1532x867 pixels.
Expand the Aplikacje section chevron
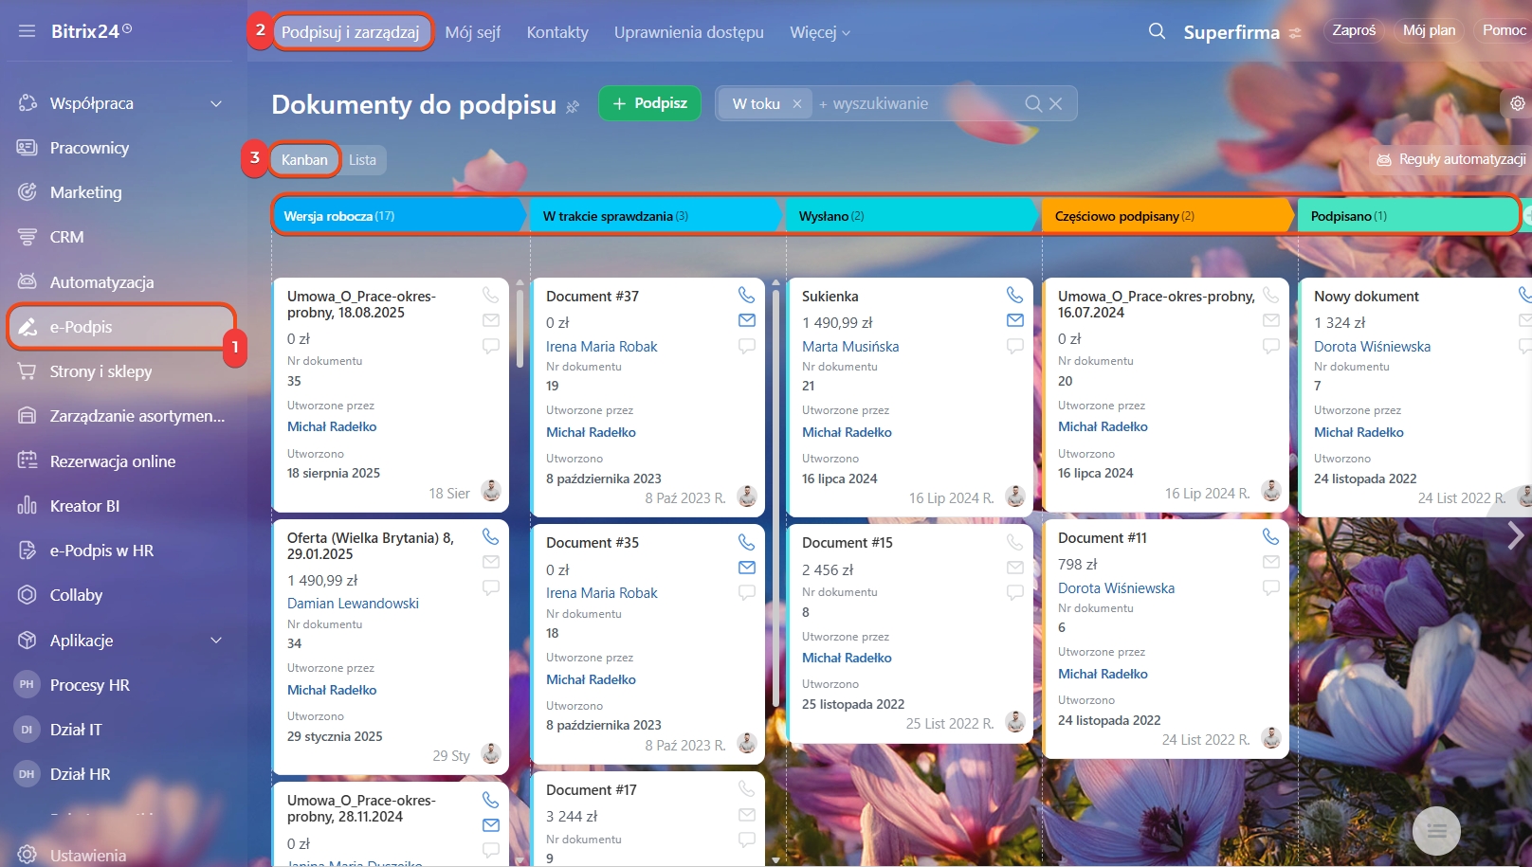216,641
